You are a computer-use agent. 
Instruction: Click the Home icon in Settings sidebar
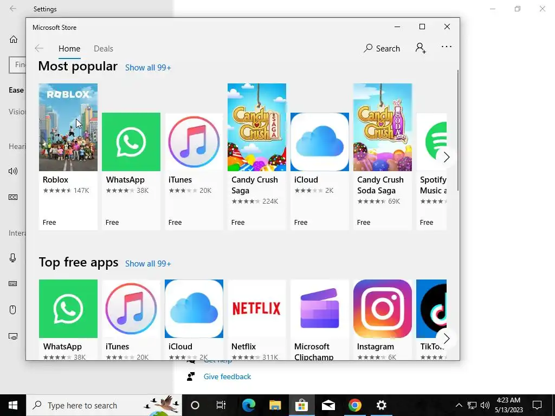(x=14, y=39)
